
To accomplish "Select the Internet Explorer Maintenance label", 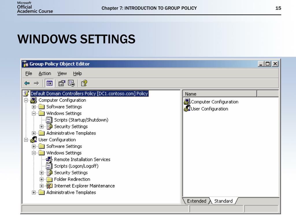I will (84, 186).
